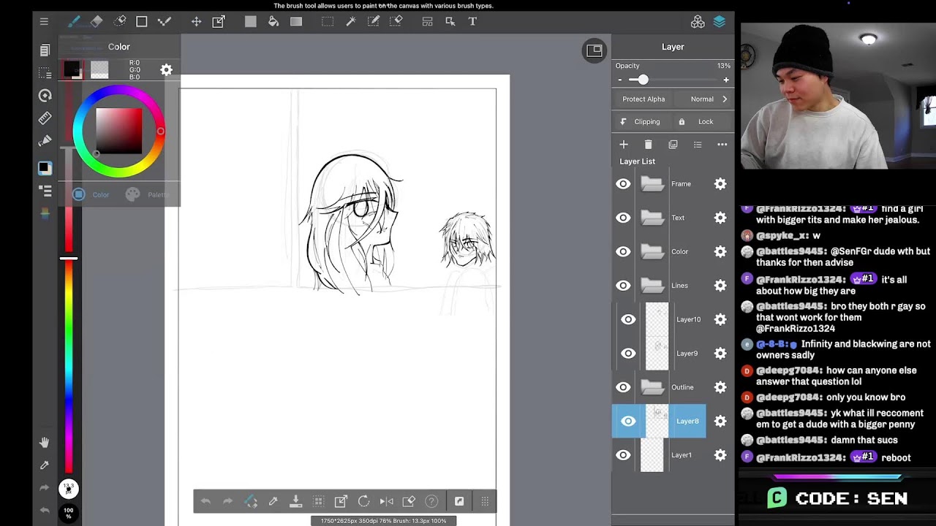Open Text folder settings gear
Viewport: 936px width, 526px height.
click(x=720, y=218)
